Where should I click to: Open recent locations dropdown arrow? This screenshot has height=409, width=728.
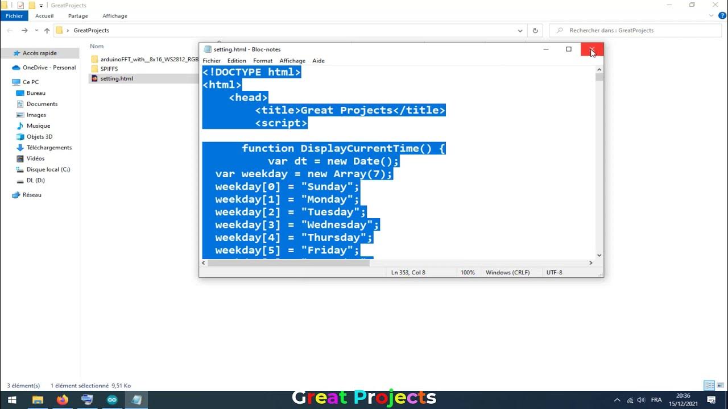pos(36,31)
